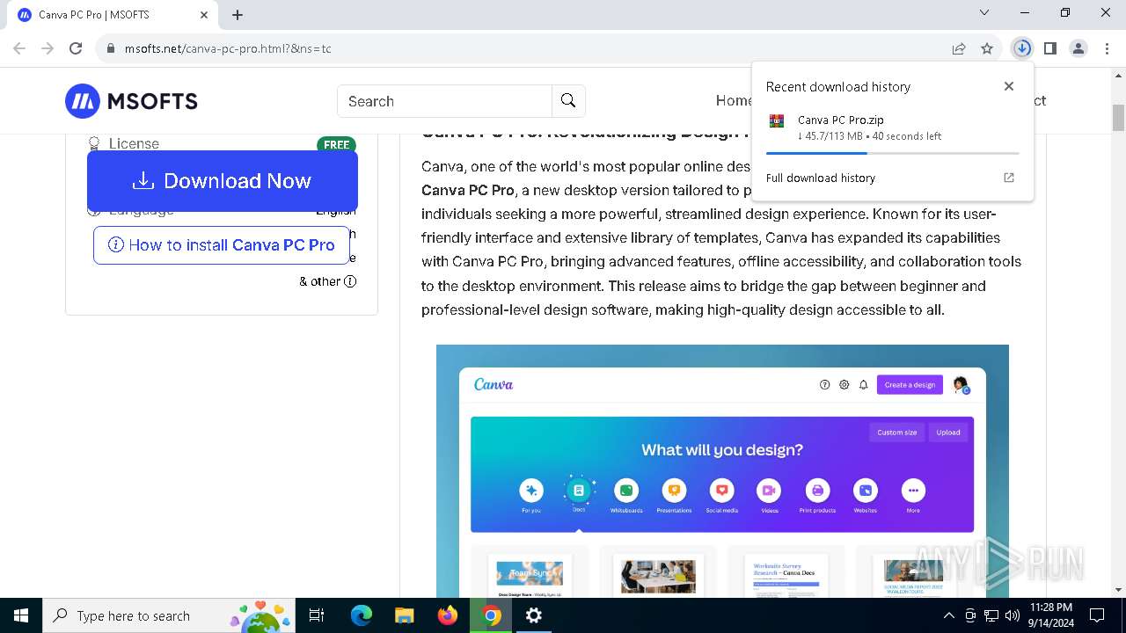Close the recent download history popup
Viewport: 1126px width, 633px height.
click(x=1009, y=86)
